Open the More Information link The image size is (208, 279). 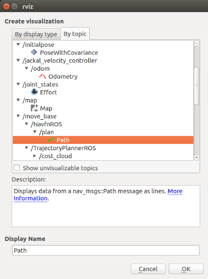pyautogui.click(x=175, y=191)
